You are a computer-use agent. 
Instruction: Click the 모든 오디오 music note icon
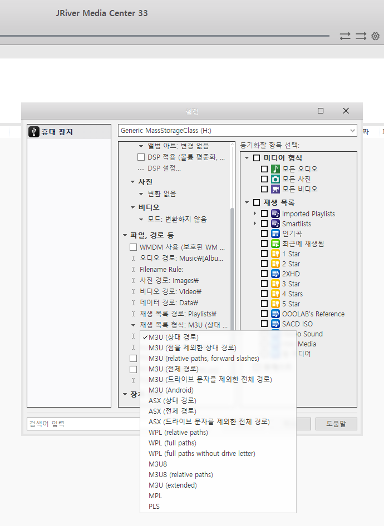[275, 168]
